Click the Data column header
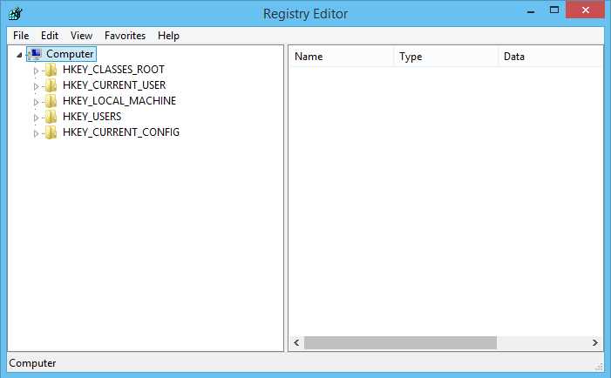The width and height of the screenshot is (611, 378). [551, 57]
